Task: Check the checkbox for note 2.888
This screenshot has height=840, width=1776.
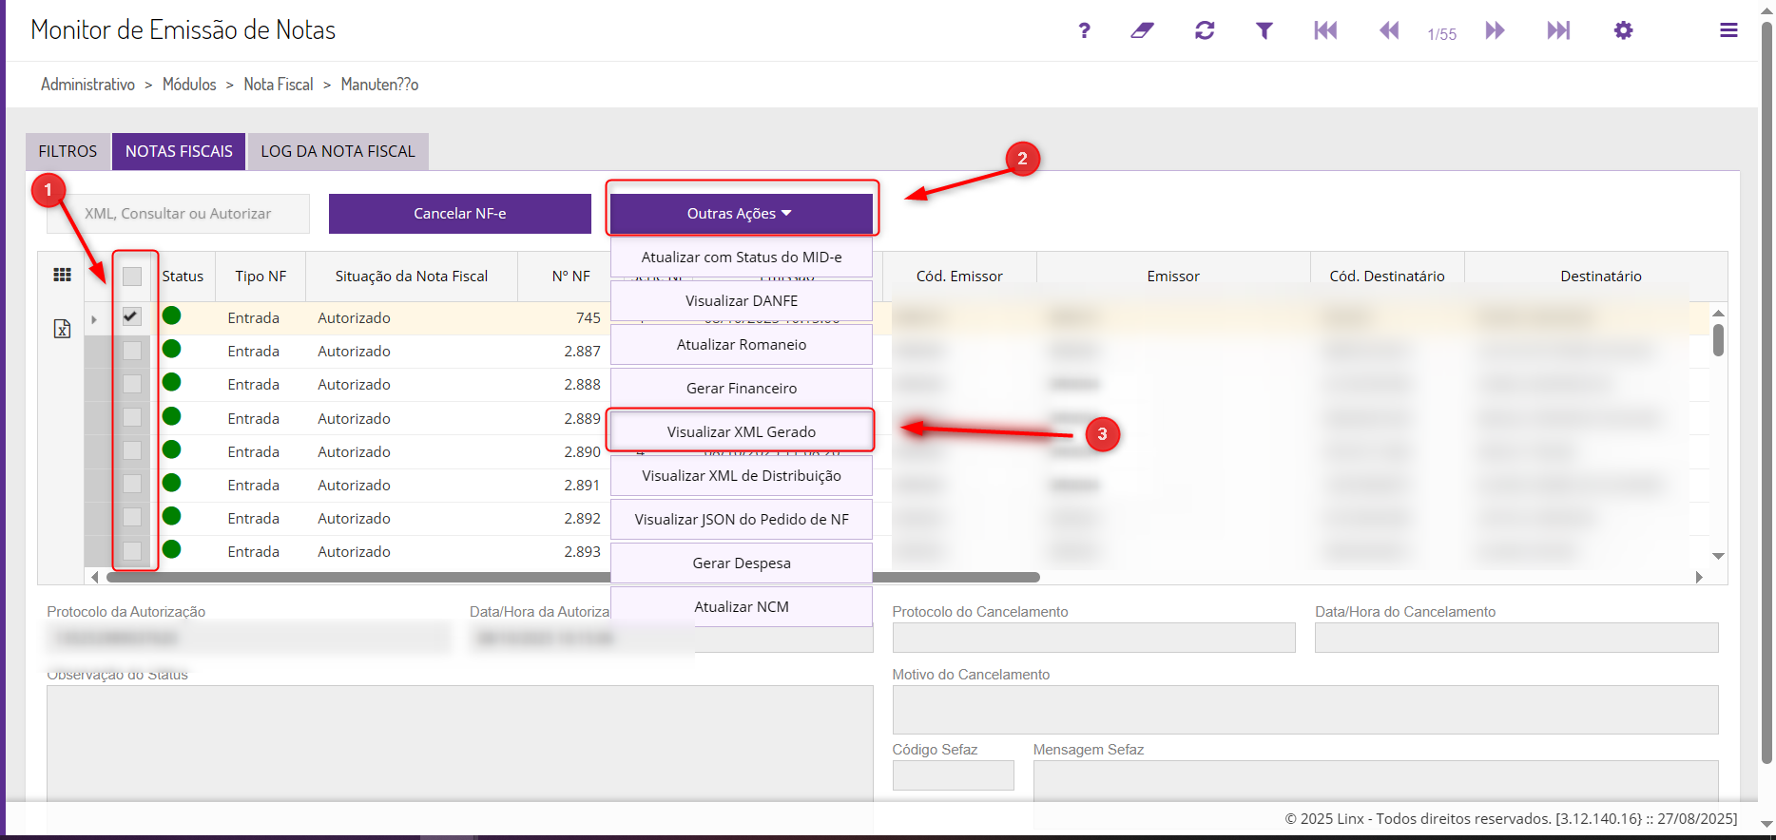Action: [132, 384]
